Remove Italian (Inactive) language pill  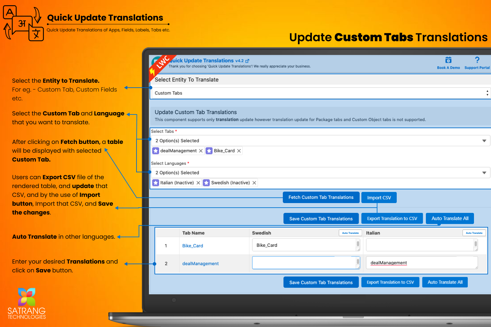coord(198,183)
